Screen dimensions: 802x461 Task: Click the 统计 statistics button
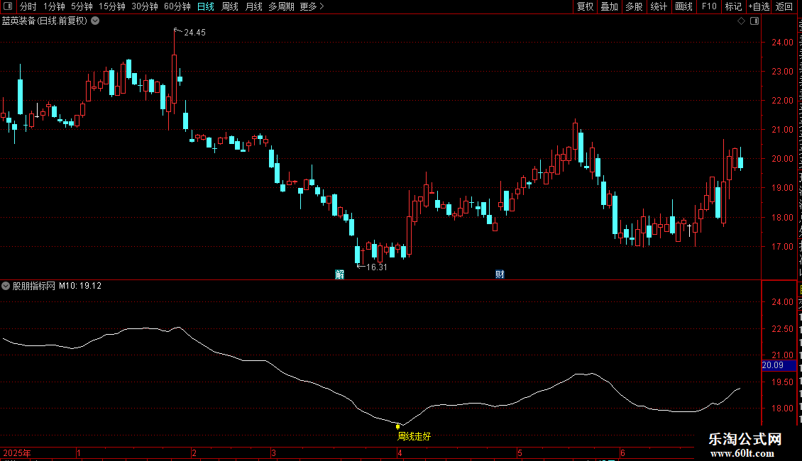(658, 6)
